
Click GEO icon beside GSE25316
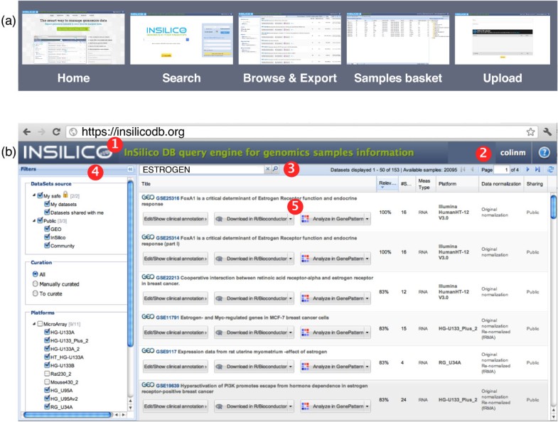[x=148, y=198]
